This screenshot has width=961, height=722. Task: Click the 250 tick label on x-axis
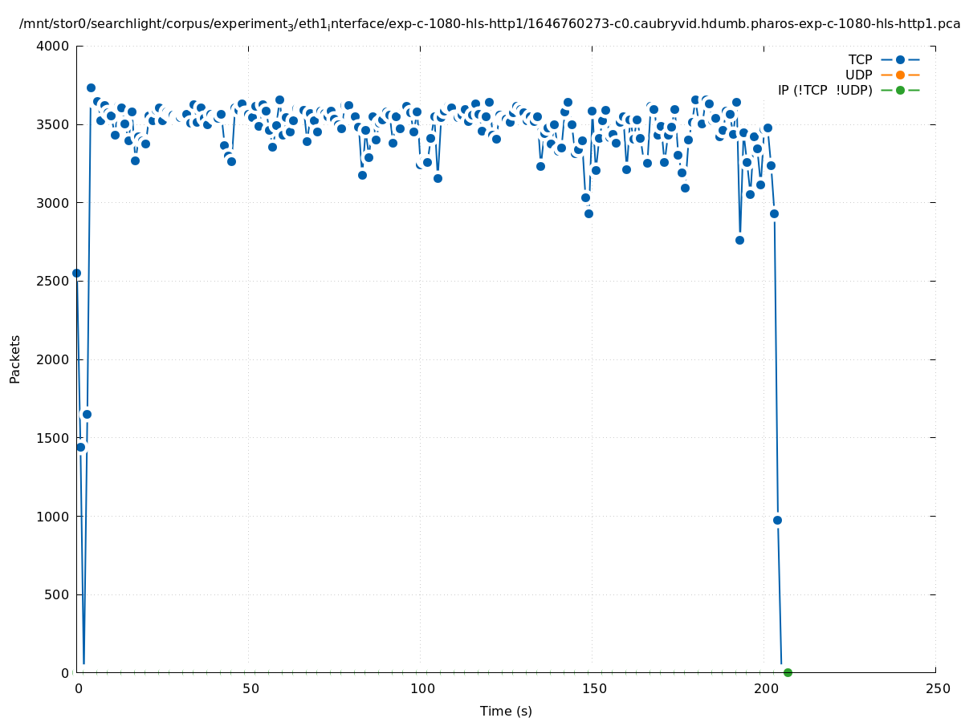pyautogui.click(x=937, y=688)
